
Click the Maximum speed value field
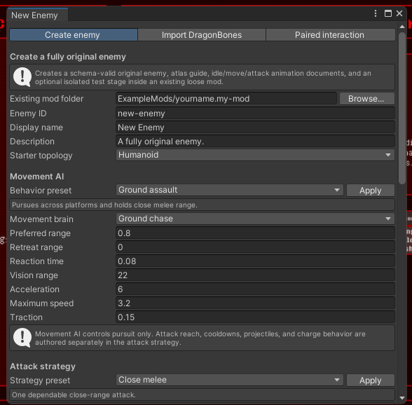click(255, 303)
